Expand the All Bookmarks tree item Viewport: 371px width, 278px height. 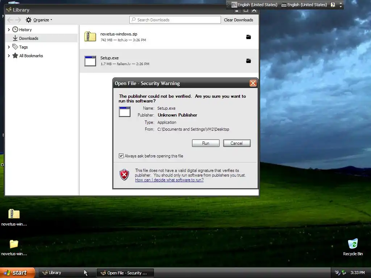point(9,56)
